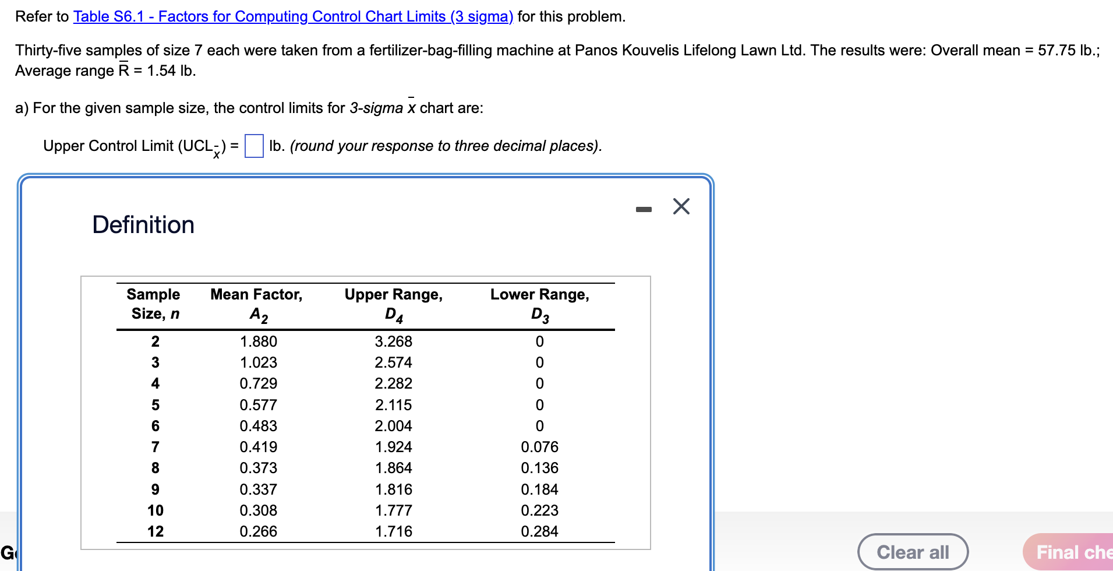
Task: Select the A2 value 0.419 for n=7
Action: click(259, 447)
